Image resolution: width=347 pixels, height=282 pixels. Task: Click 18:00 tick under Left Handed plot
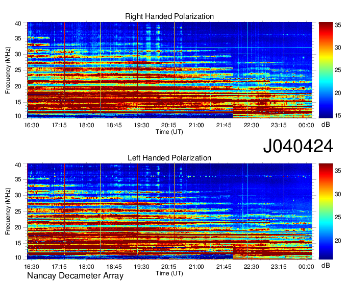[x=87, y=267]
